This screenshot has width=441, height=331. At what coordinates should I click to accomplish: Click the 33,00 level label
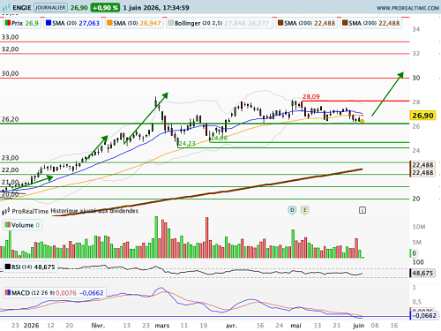tap(11, 37)
